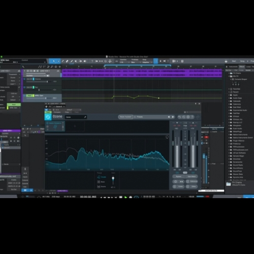Viewport: 254px width, 254px height.
Task: Go to previous Ozone preset arrow
Action: pos(169,117)
